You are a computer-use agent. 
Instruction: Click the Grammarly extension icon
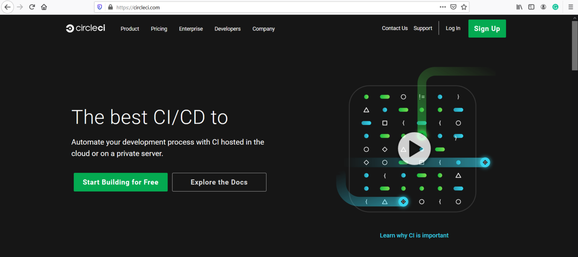tap(555, 7)
